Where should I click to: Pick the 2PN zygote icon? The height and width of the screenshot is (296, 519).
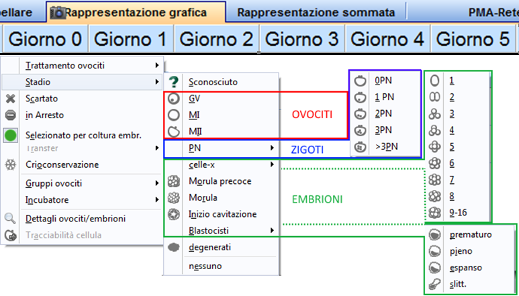coord(359,114)
